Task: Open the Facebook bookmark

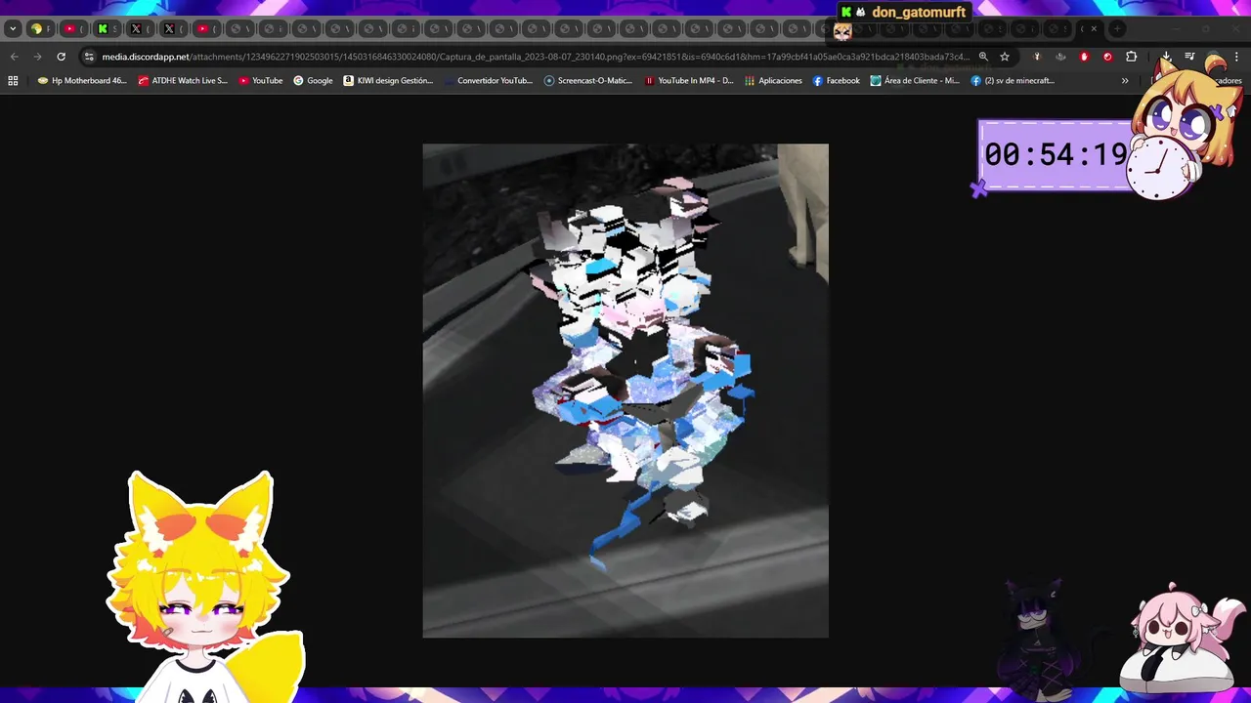Action: point(837,81)
